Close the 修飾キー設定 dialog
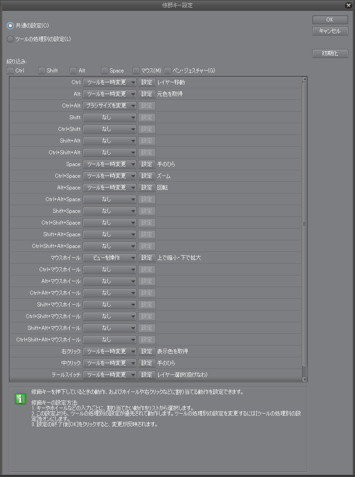This screenshot has width=355, height=477. pyautogui.click(x=349, y=5)
